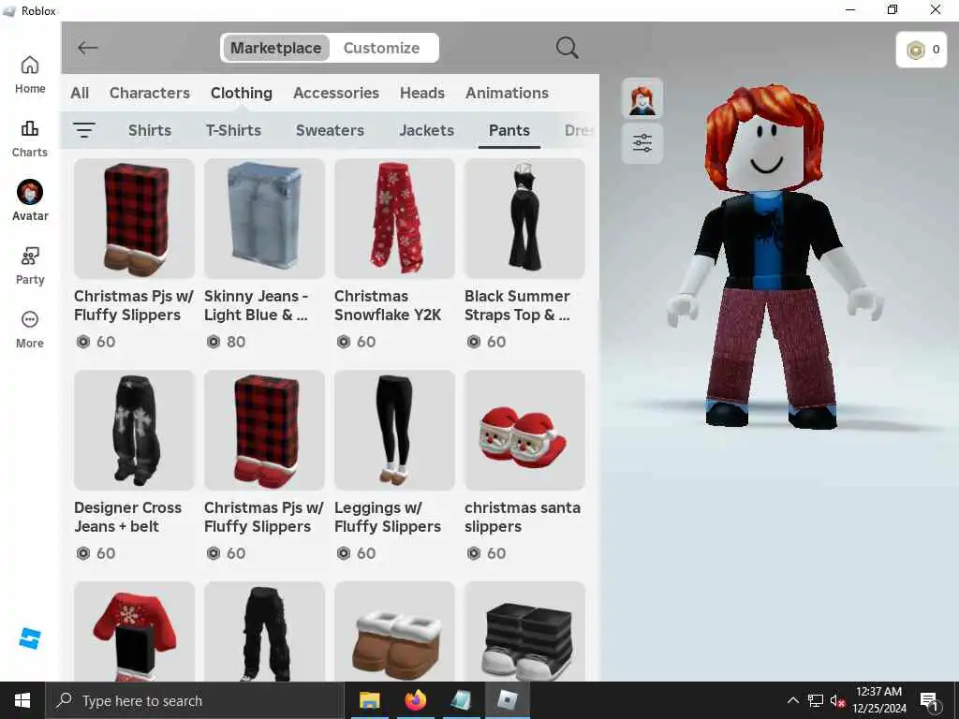
Task: Click the 'Skinny Jeans - Light Blue' title
Action: tap(257, 305)
